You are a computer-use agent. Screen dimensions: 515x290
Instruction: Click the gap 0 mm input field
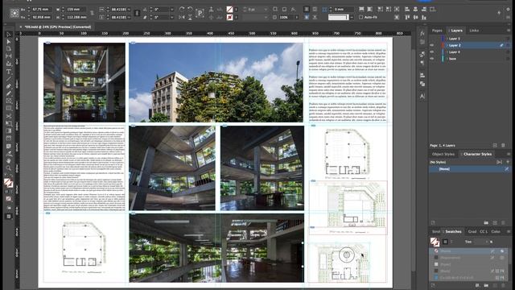(344, 10)
